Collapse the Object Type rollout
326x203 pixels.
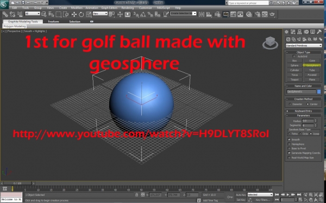[x=303, y=52]
